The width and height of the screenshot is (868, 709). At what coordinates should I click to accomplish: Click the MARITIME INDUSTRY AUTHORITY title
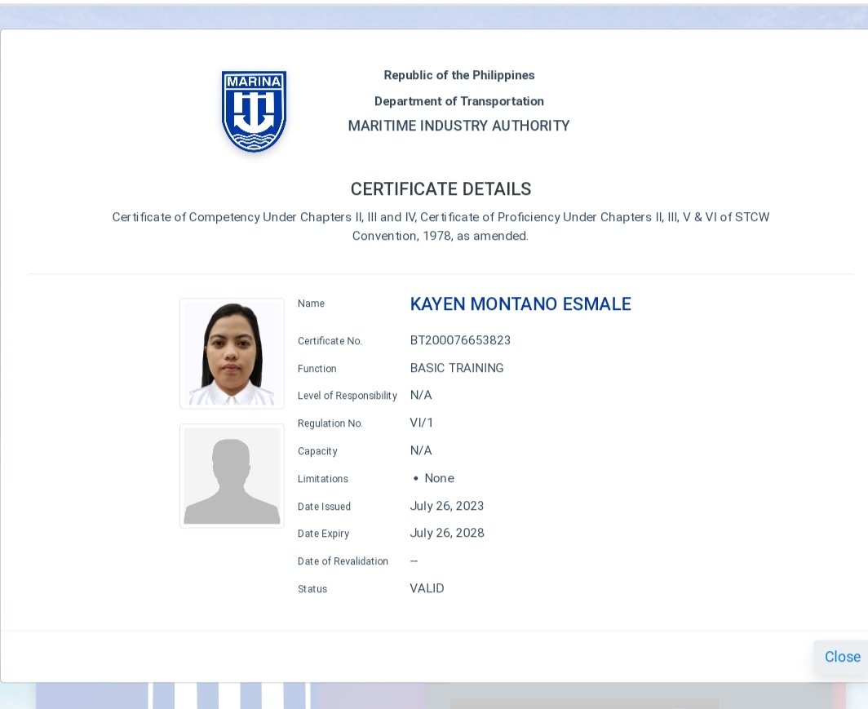pos(458,126)
